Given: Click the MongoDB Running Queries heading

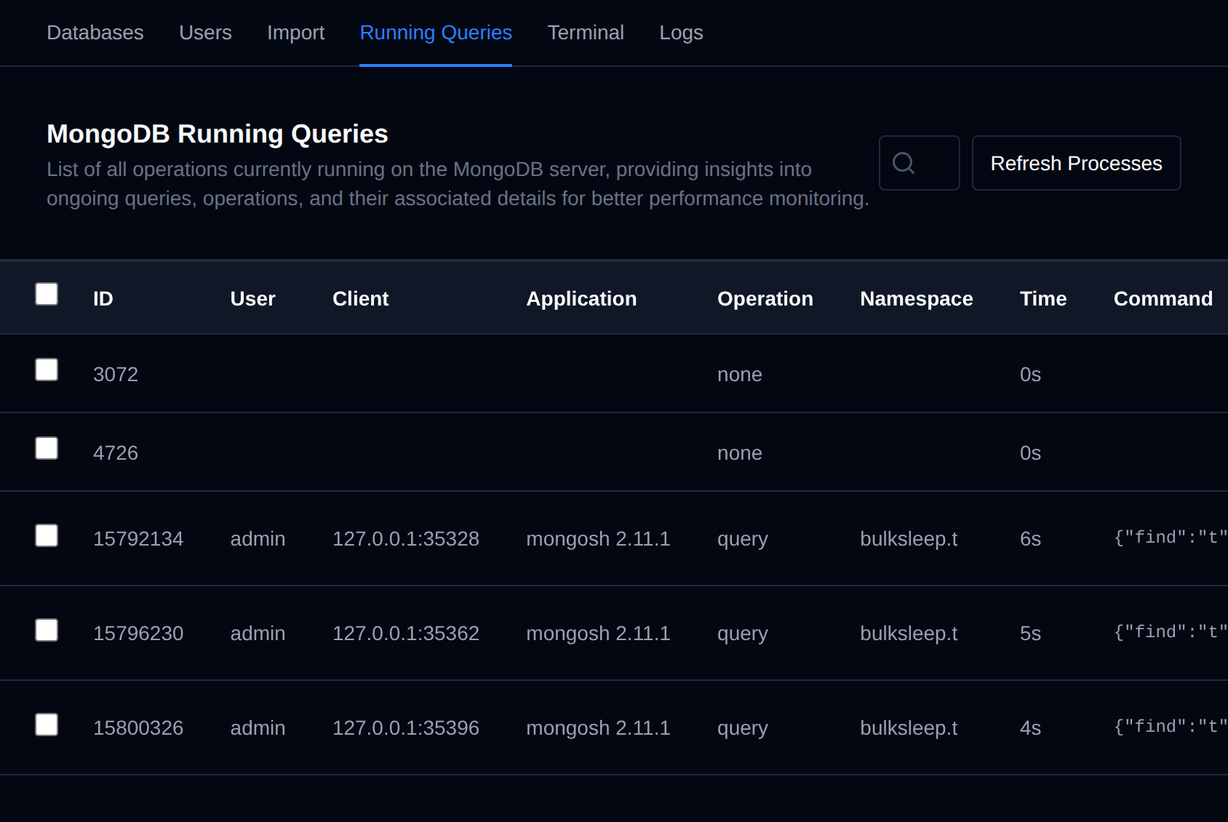Looking at the screenshot, I should coord(218,134).
